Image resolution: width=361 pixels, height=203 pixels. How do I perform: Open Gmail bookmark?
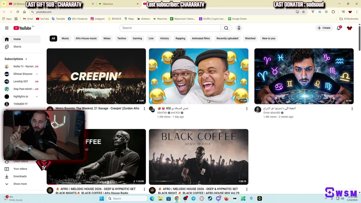(28, 19)
